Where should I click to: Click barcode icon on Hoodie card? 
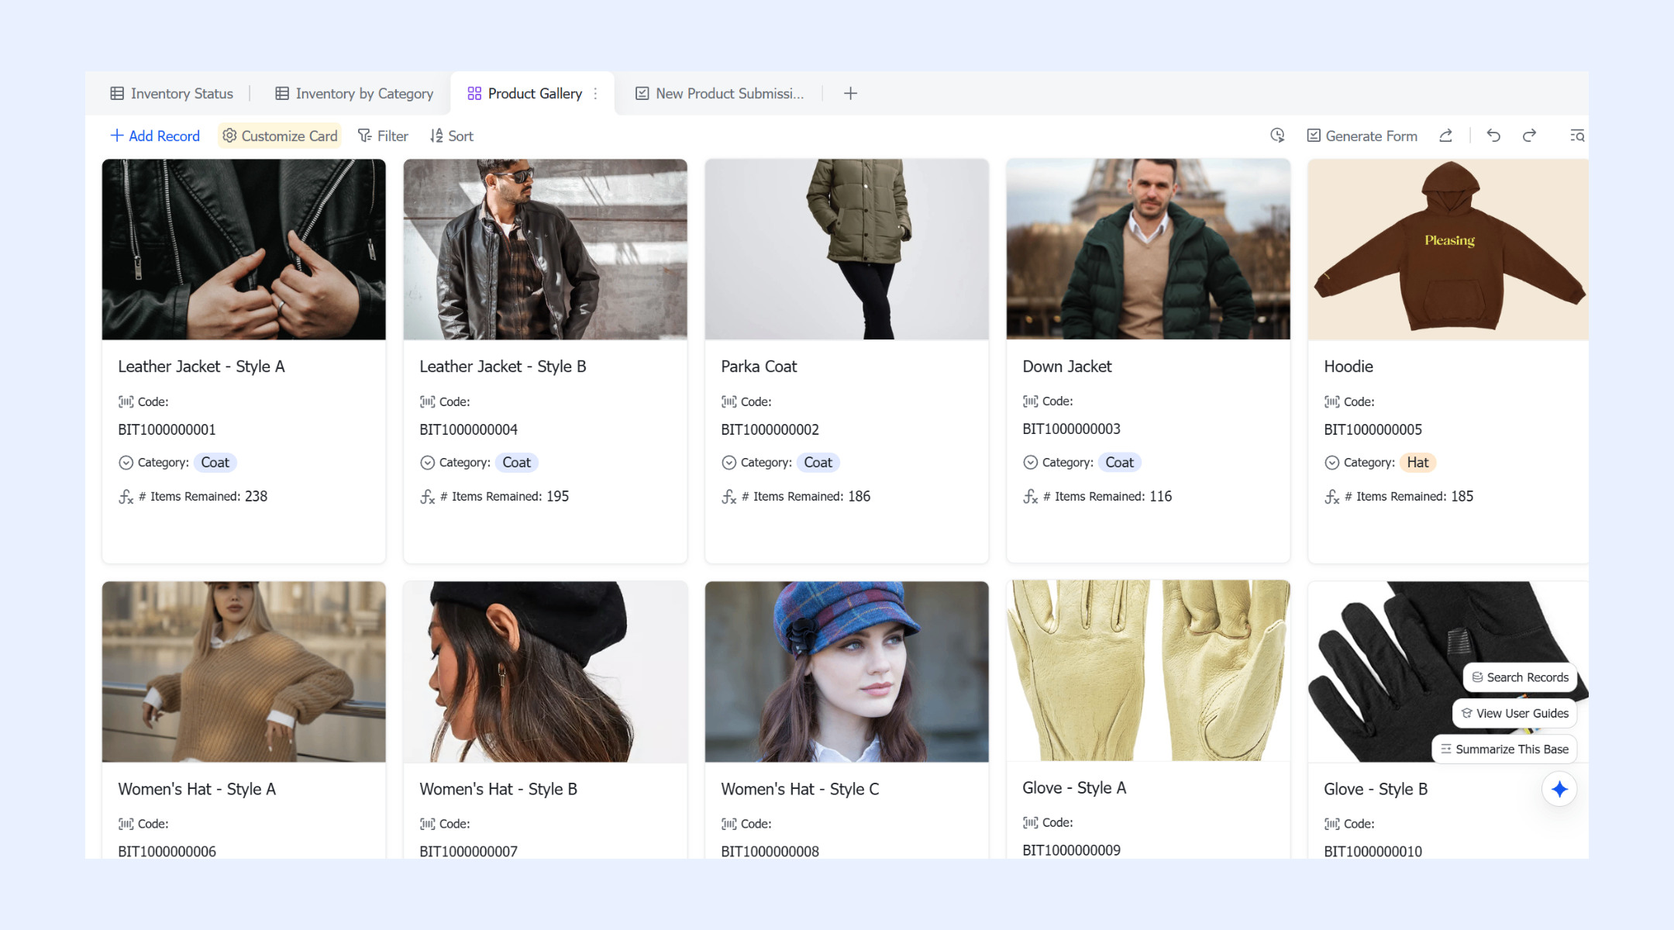point(1331,401)
